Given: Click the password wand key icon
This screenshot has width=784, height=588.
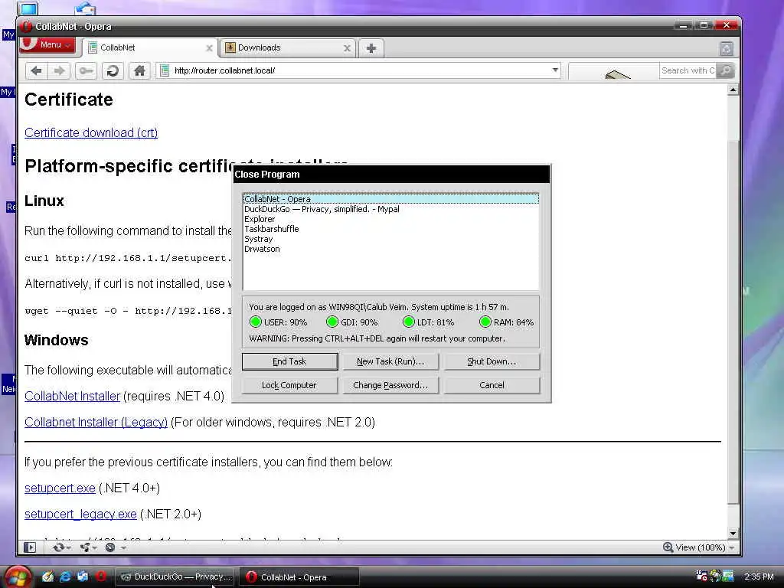Looking at the screenshot, I should pyautogui.click(x=86, y=70).
